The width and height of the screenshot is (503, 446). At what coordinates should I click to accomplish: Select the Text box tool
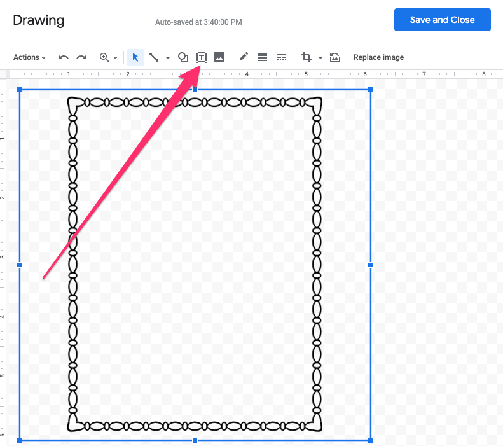pos(202,57)
